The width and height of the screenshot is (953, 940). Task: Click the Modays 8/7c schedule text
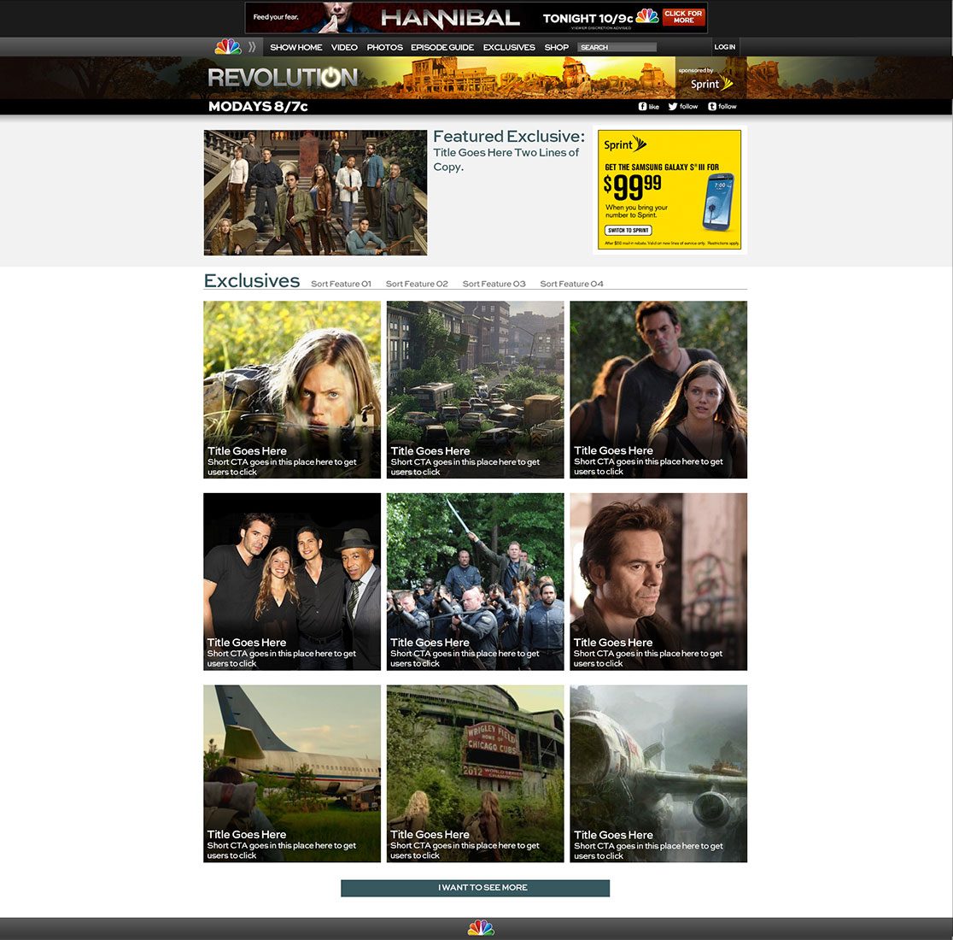click(258, 107)
